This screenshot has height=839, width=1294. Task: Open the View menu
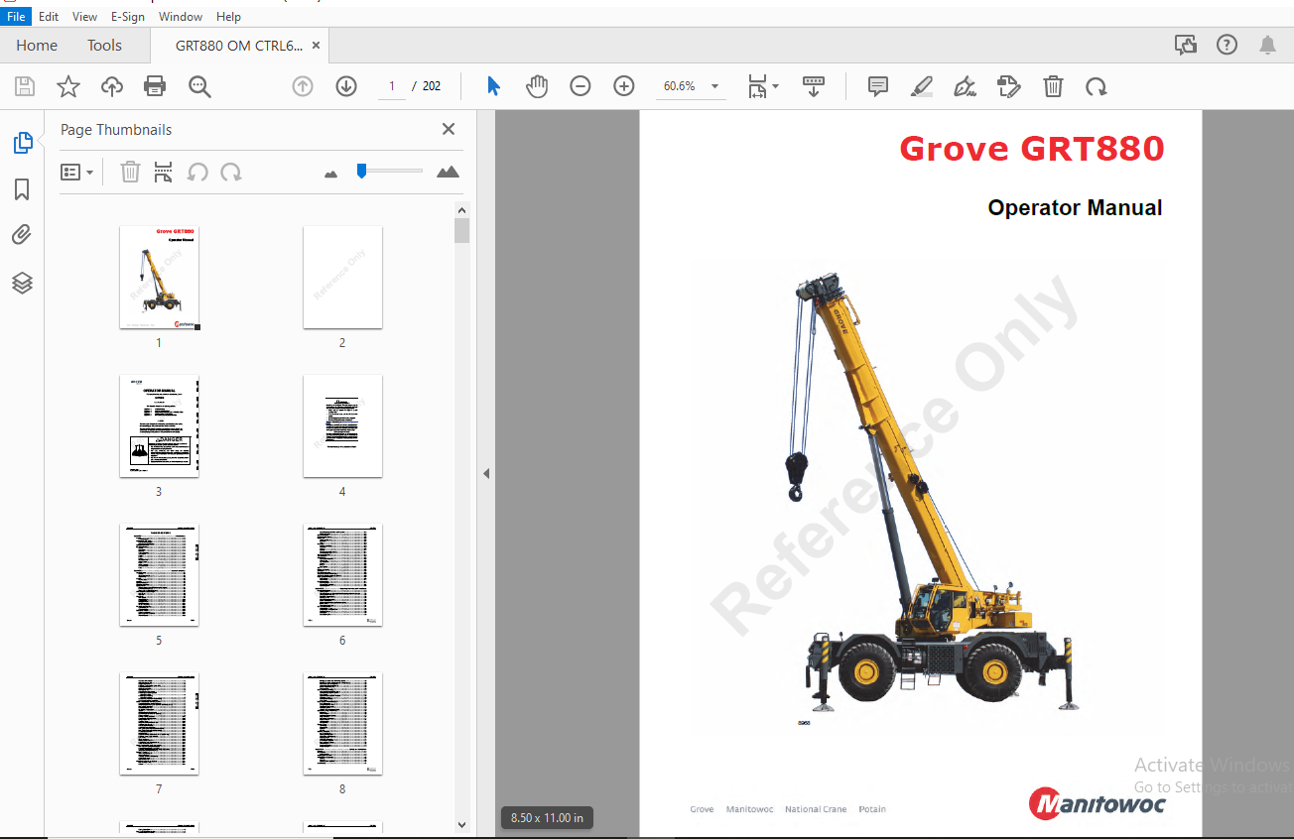85,17
